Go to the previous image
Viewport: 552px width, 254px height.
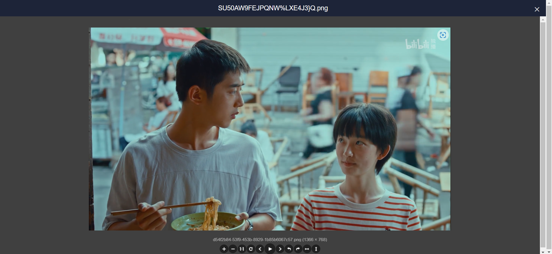tap(260, 249)
